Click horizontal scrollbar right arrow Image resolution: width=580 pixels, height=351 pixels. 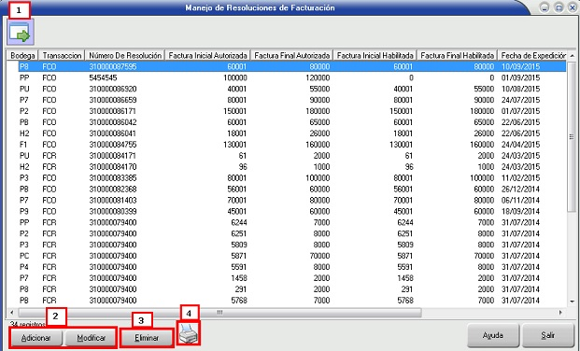(560, 313)
